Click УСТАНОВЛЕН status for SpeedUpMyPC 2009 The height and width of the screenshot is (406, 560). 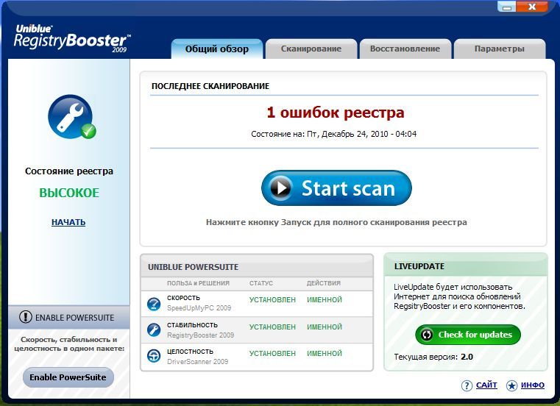coord(272,300)
